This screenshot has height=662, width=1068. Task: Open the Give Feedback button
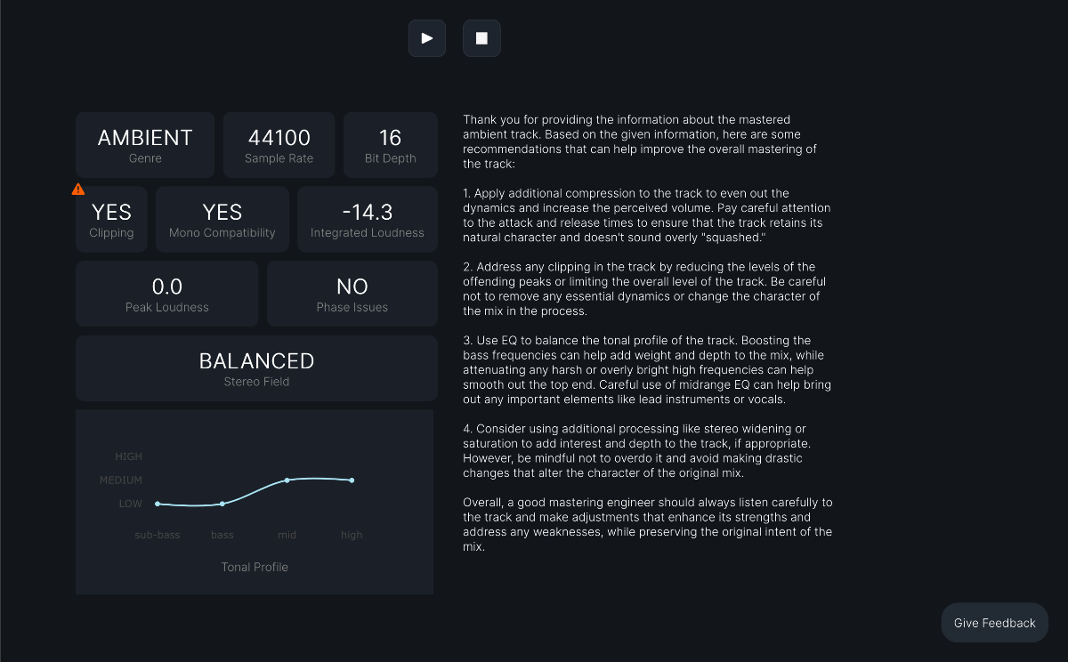click(x=994, y=623)
